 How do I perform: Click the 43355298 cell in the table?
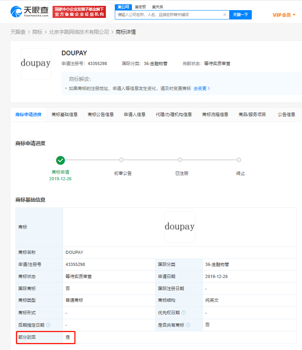(x=109, y=264)
